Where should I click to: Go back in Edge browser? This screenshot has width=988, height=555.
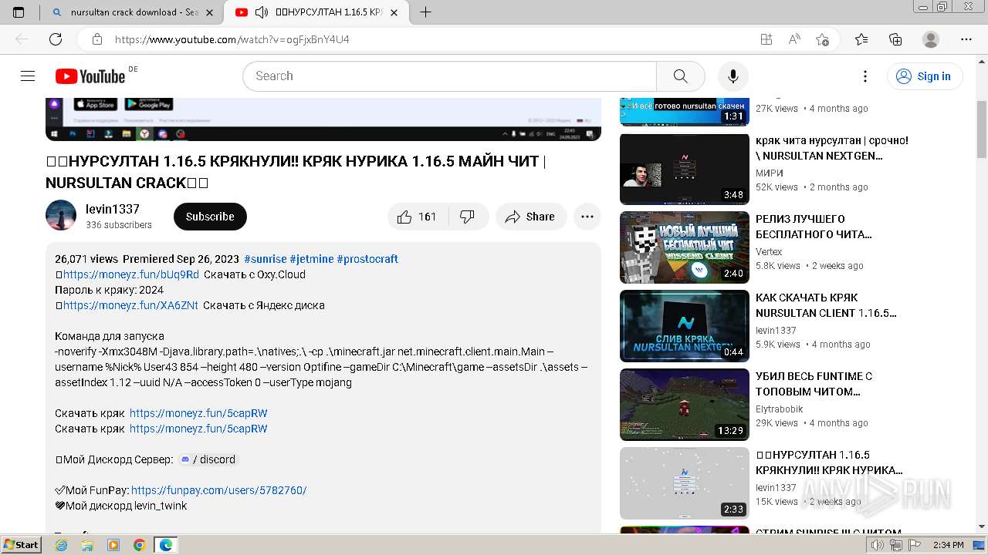22,39
